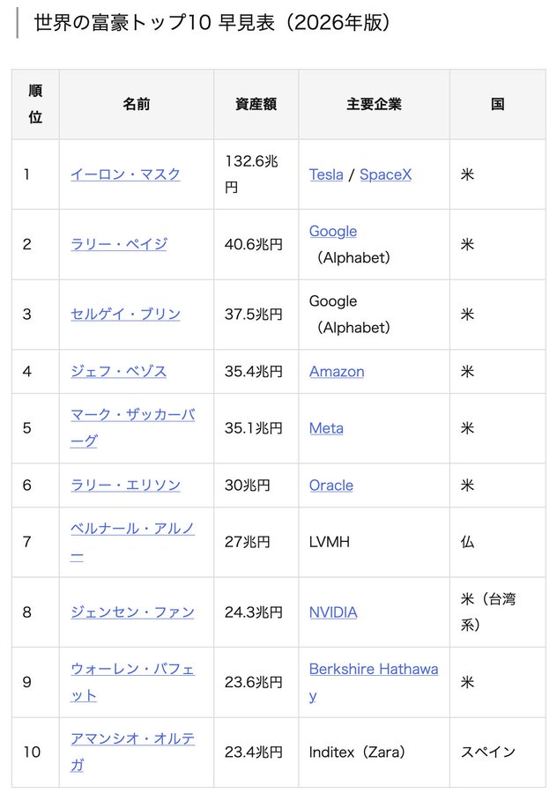
Task: Follow the ラリー・ペイジ name link
Action: tap(119, 244)
